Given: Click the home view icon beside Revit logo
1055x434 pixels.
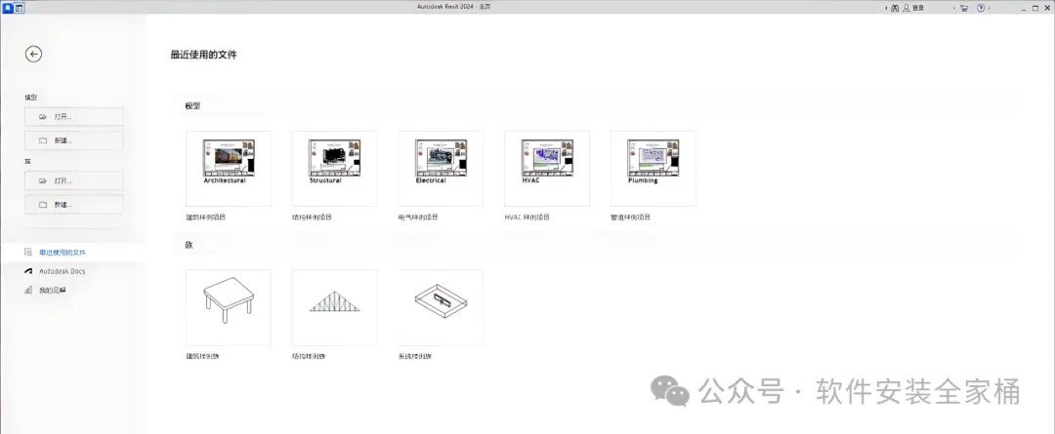Looking at the screenshot, I should tap(19, 8).
